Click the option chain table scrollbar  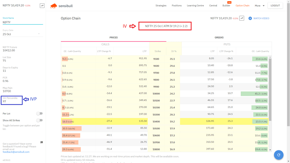coord(270,89)
